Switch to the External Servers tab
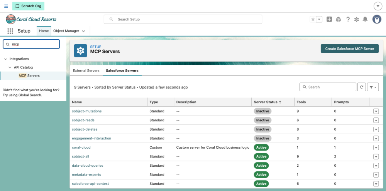Image resolution: width=386 pixels, height=191 pixels. (86, 70)
